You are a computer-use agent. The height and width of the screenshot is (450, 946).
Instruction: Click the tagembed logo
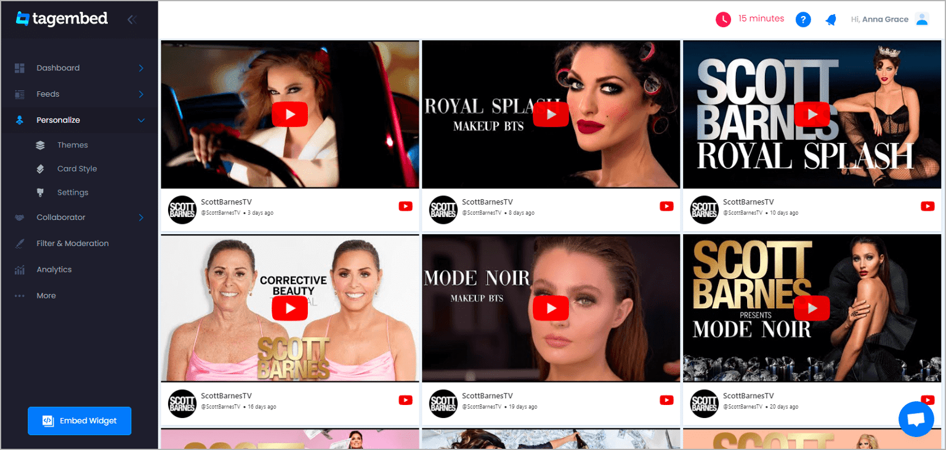[x=61, y=18]
